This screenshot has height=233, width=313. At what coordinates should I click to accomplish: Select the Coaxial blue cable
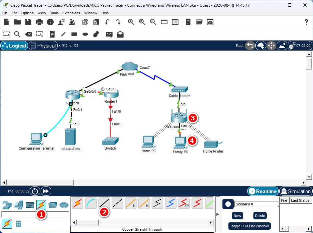coord(171,203)
